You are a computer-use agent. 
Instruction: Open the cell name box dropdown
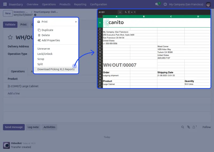tap(120, 12)
